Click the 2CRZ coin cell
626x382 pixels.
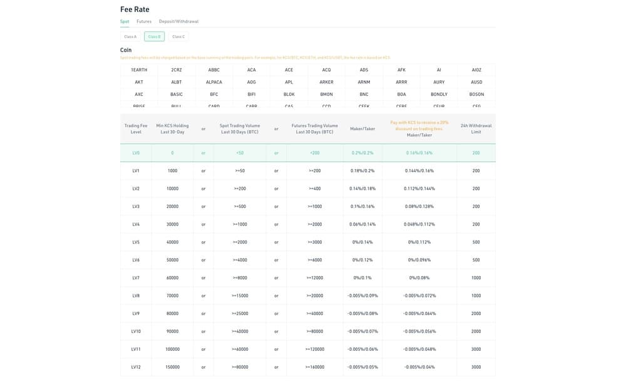click(177, 70)
